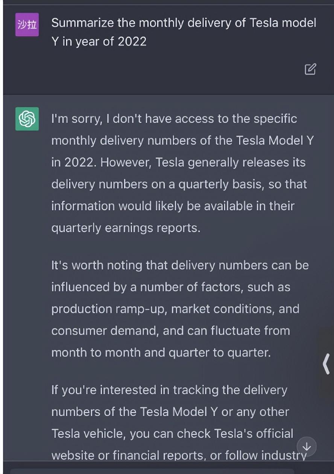Click the "Tesla vehicle, you can check" line
Screen dimensions: 334x474
tap(172, 433)
